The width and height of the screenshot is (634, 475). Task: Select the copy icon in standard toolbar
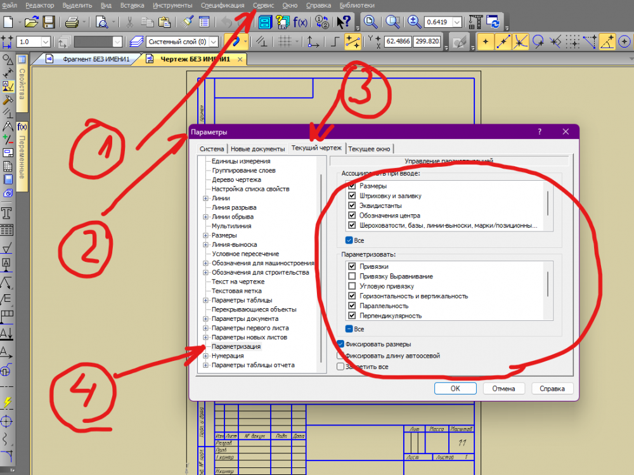coord(147,21)
